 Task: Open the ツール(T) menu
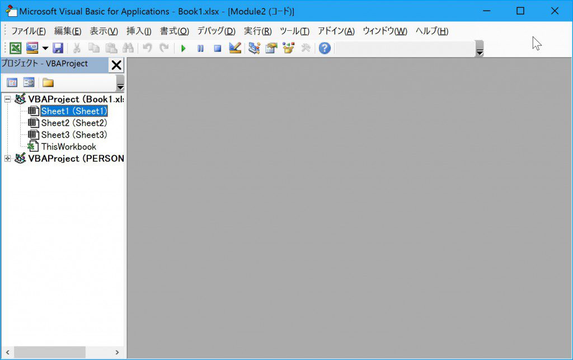294,31
